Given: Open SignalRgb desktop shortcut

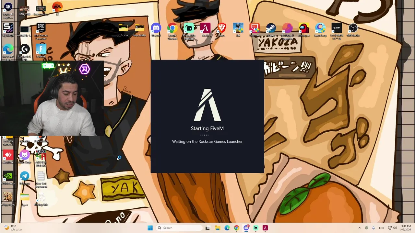Looking at the screenshot, I should click(x=8, y=30).
